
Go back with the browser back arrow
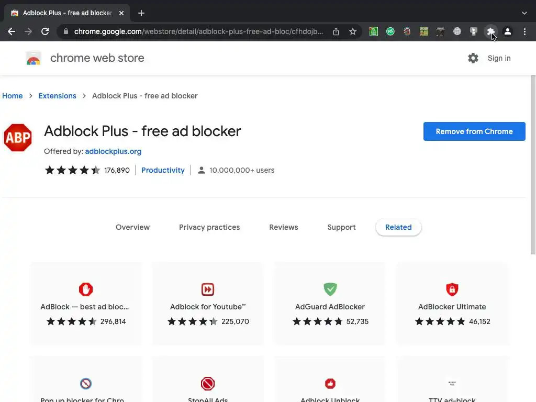(x=12, y=31)
